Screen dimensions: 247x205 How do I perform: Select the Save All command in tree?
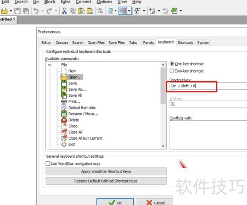pos(75,95)
